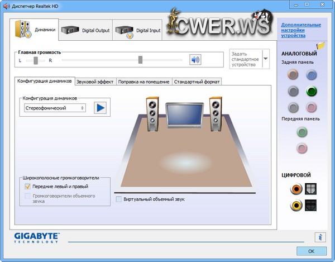Click the left speaker in room preview
The height and width of the screenshot is (262, 335).
(x=152, y=115)
